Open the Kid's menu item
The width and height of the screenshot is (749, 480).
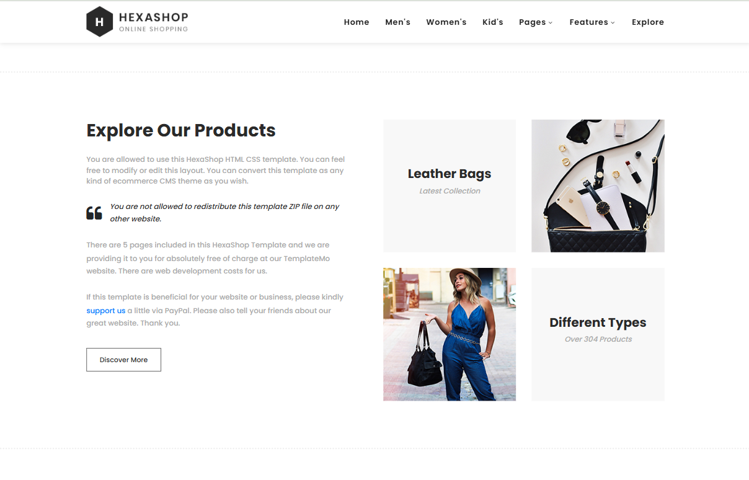point(493,22)
